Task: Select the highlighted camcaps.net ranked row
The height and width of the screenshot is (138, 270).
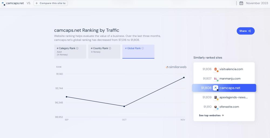Action: [224, 88]
